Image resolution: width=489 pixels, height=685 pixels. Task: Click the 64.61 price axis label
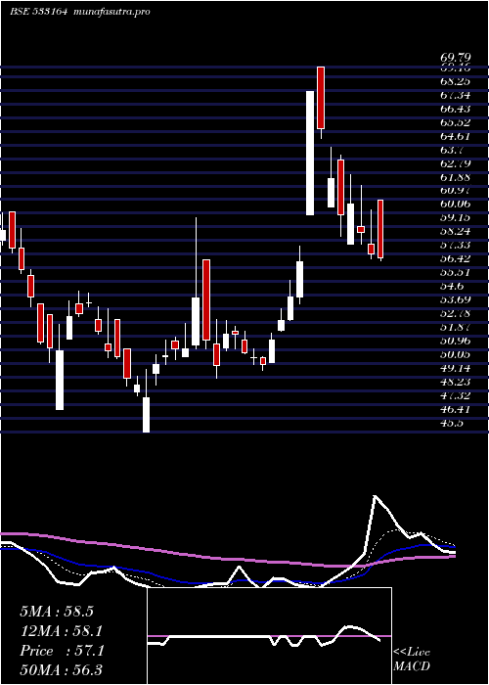click(455, 136)
